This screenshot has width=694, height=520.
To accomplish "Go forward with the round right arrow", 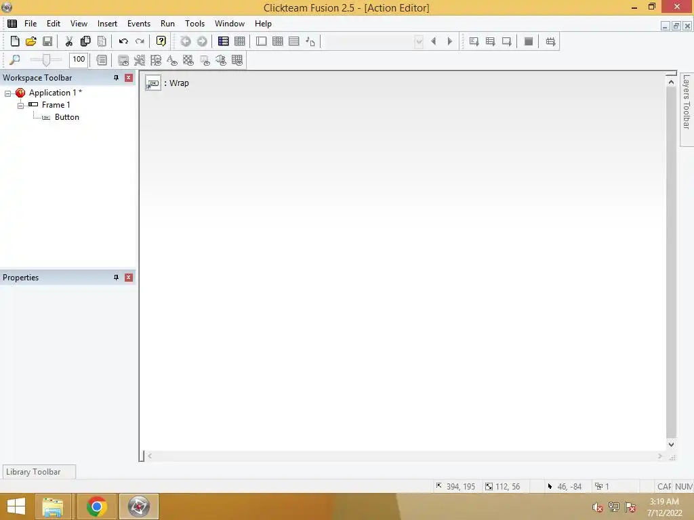I will [x=202, y=41].
